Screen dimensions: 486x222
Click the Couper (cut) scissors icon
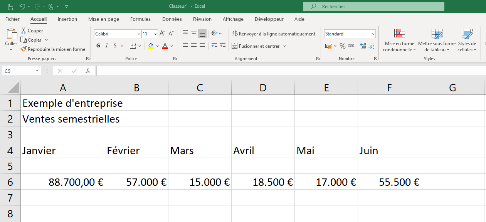(x=24, y=31)
